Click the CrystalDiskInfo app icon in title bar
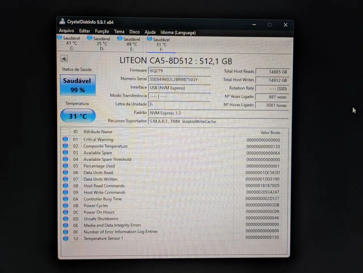The height and width of the screenshot is (273, 363). 62,22
